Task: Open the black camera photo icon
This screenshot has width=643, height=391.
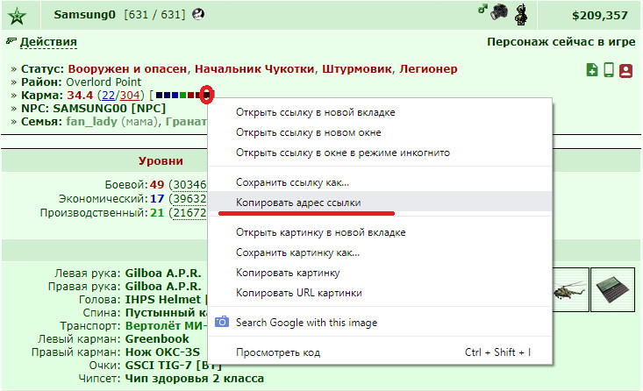Action: click(x=498, y=12)
